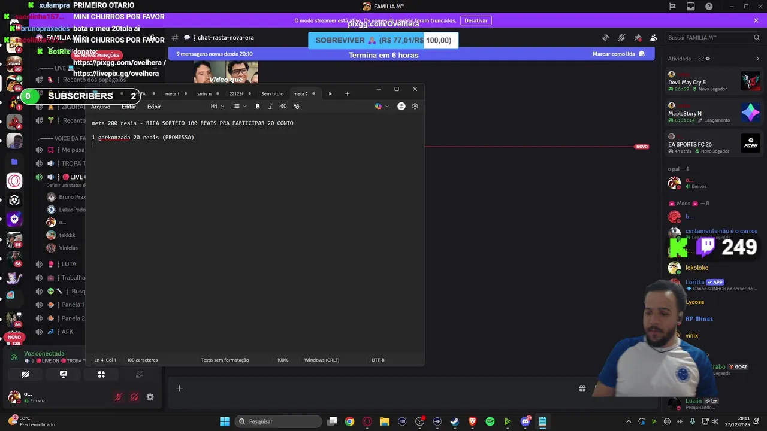Image resolution: width=767 pixels, height=431 pixels.
Task: Open the Atividade settings gear
Action: [x=708, y=59]
